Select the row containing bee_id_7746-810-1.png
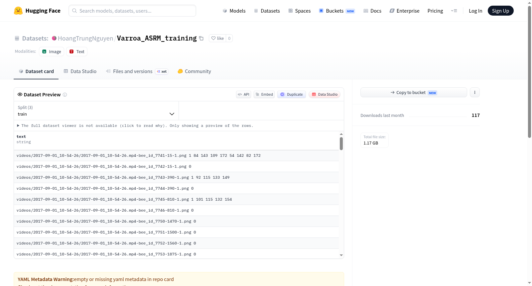532x286 pixels. point(176,210)
